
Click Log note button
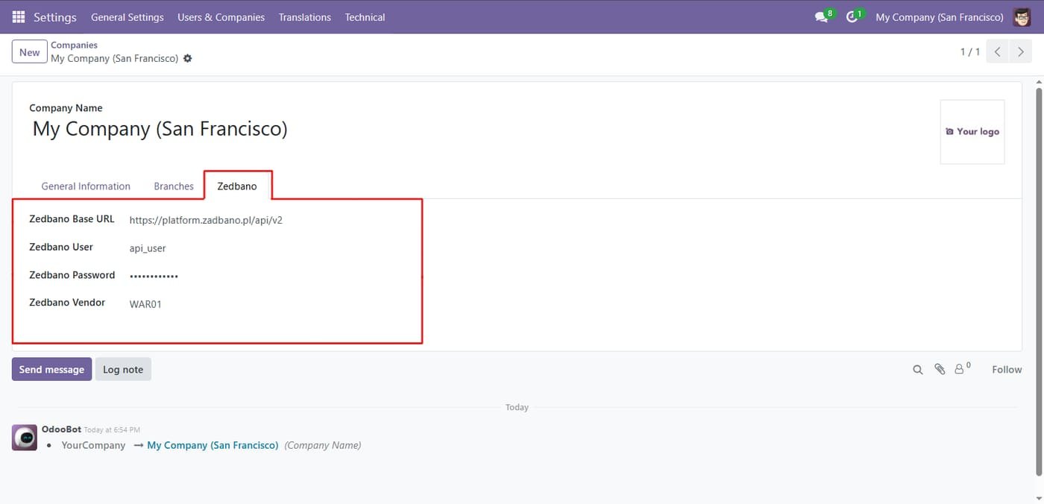[123, 369]
